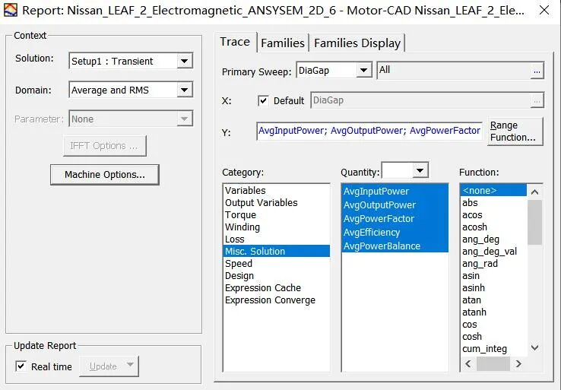Switch to the Families Display tab
The image size is (561, 390).
click(357, 43)
